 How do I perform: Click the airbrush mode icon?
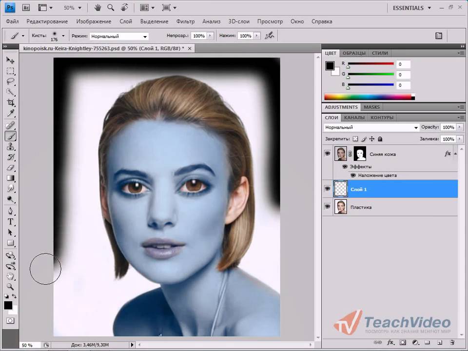click(270, 36)
